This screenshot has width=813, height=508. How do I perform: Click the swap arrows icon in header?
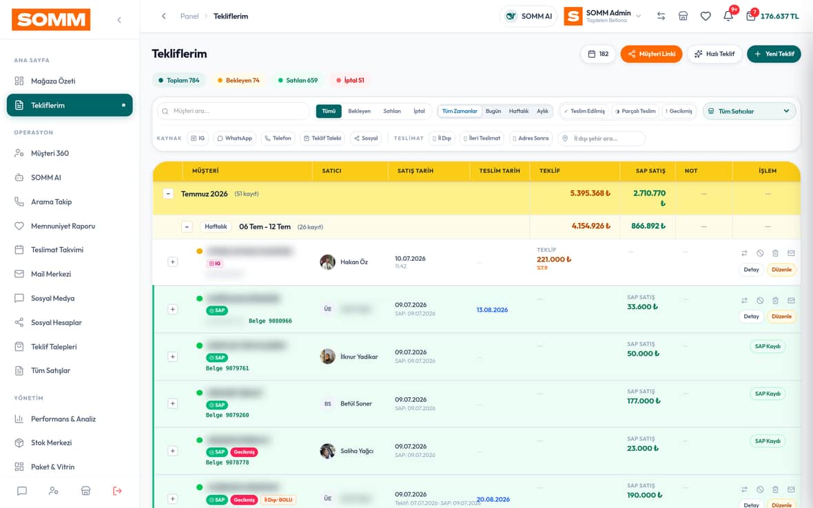(661, 16)
